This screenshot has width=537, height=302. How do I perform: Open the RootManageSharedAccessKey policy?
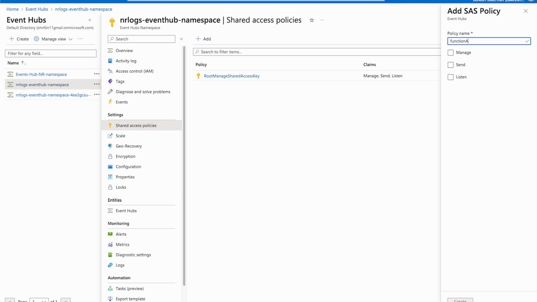tap(232, 76)
